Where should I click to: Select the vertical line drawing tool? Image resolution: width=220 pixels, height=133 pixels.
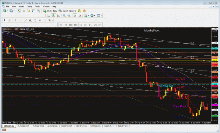pos(15,20)
